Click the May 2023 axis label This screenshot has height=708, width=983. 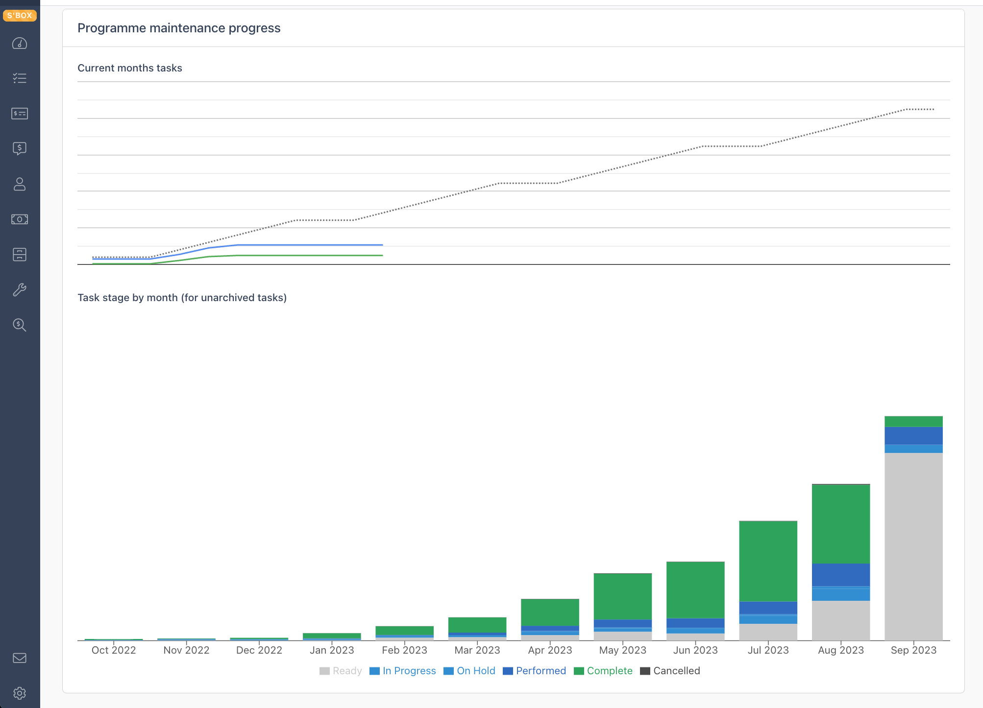pyautogui.click(x=623, y=650)
